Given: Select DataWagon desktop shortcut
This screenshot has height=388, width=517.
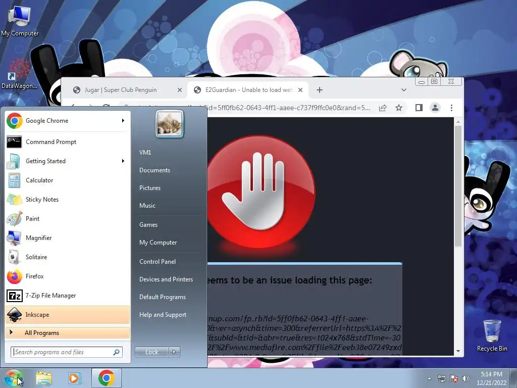Looking at the screenshot, I should point(19,74).
